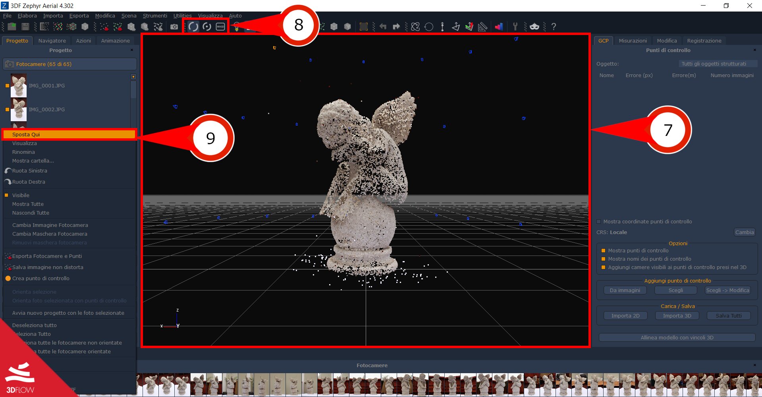
Task: Click the Importa 2D button
Action: click(x=625, y=316)
